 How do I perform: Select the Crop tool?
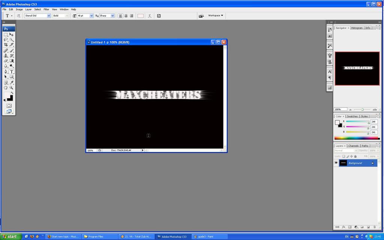click(x=6, y=45)
